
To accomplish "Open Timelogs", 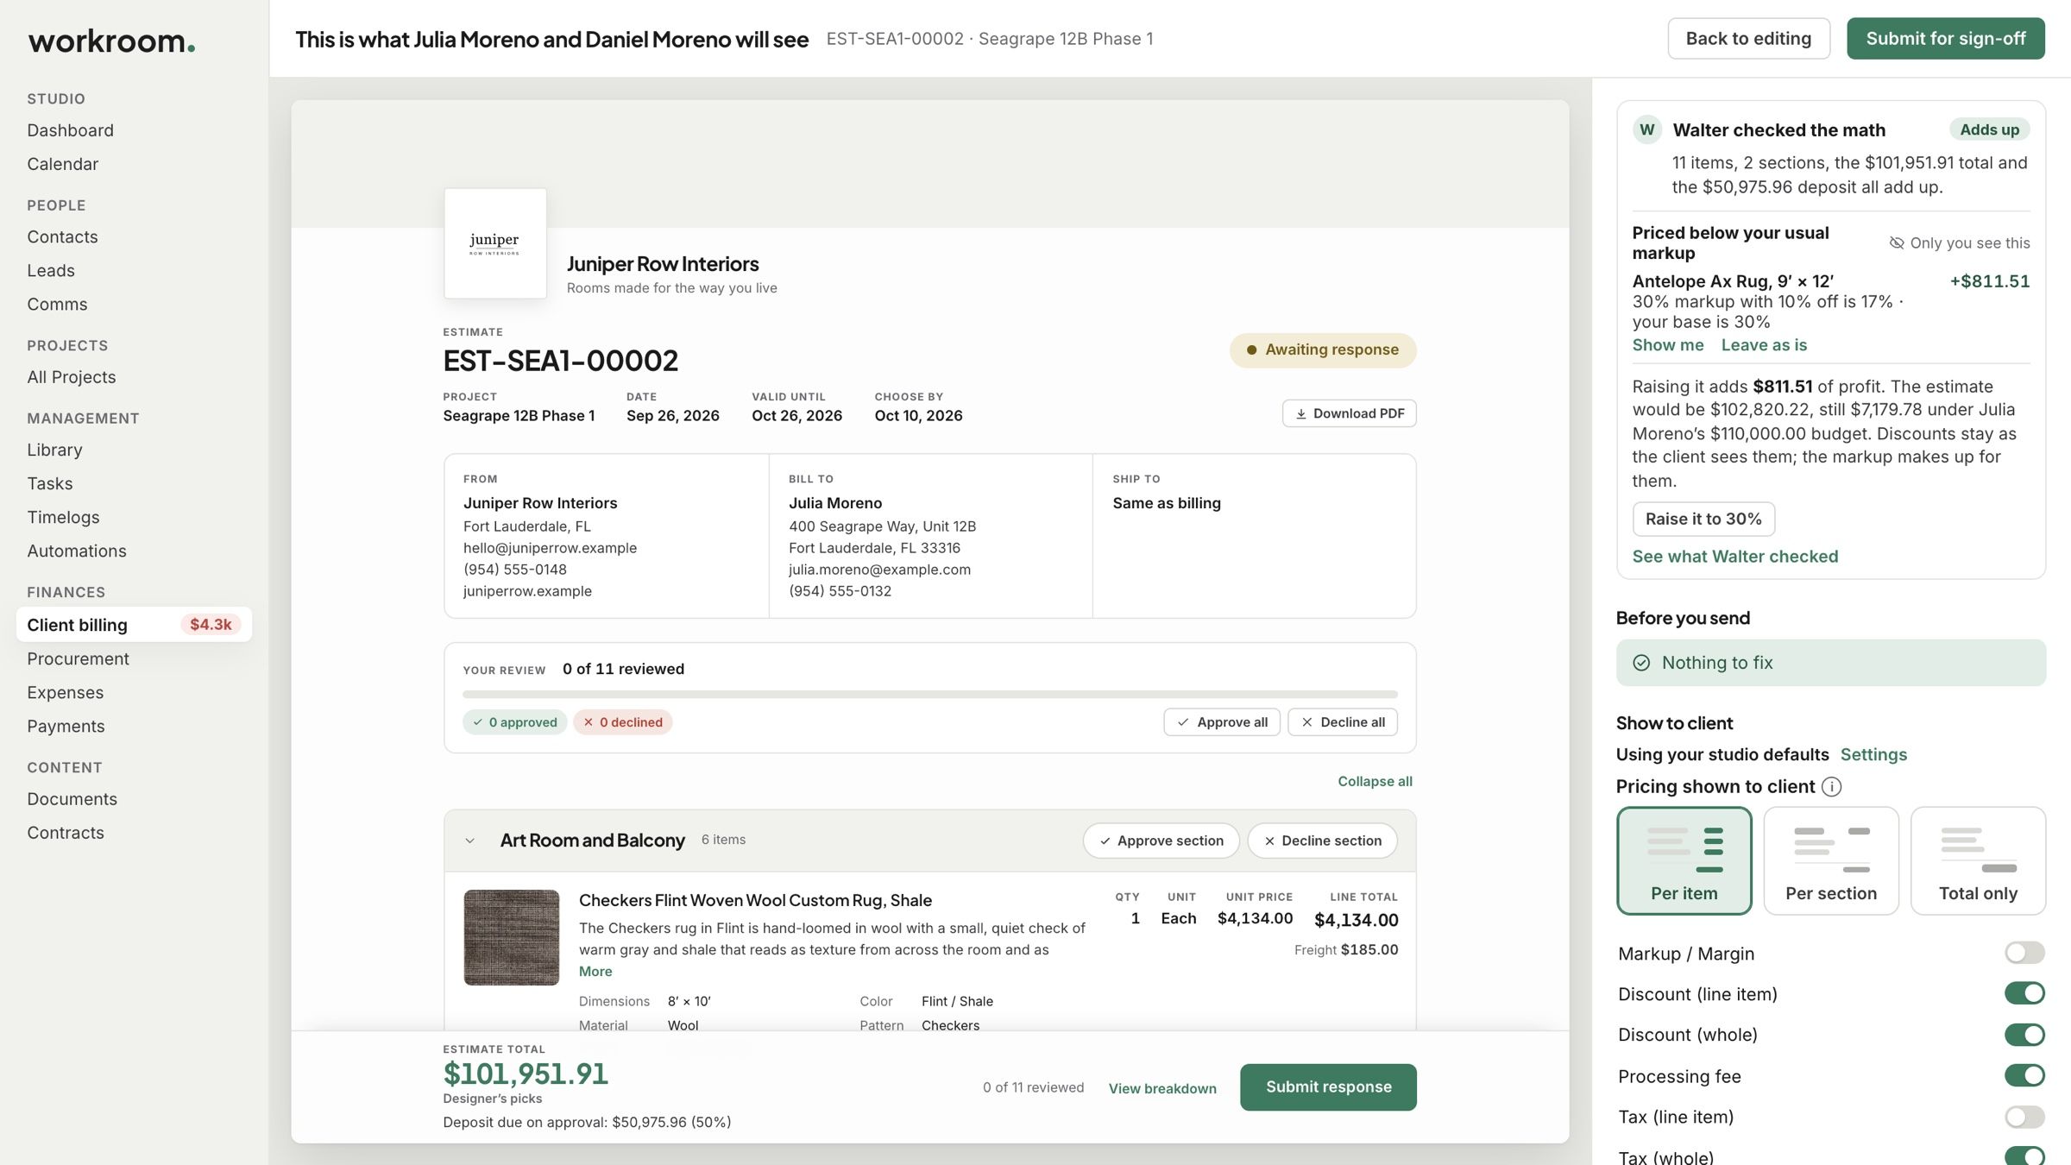I will 63,517.
